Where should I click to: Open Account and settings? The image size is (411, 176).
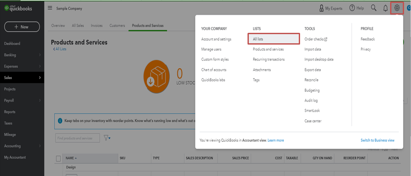(216, 39)
